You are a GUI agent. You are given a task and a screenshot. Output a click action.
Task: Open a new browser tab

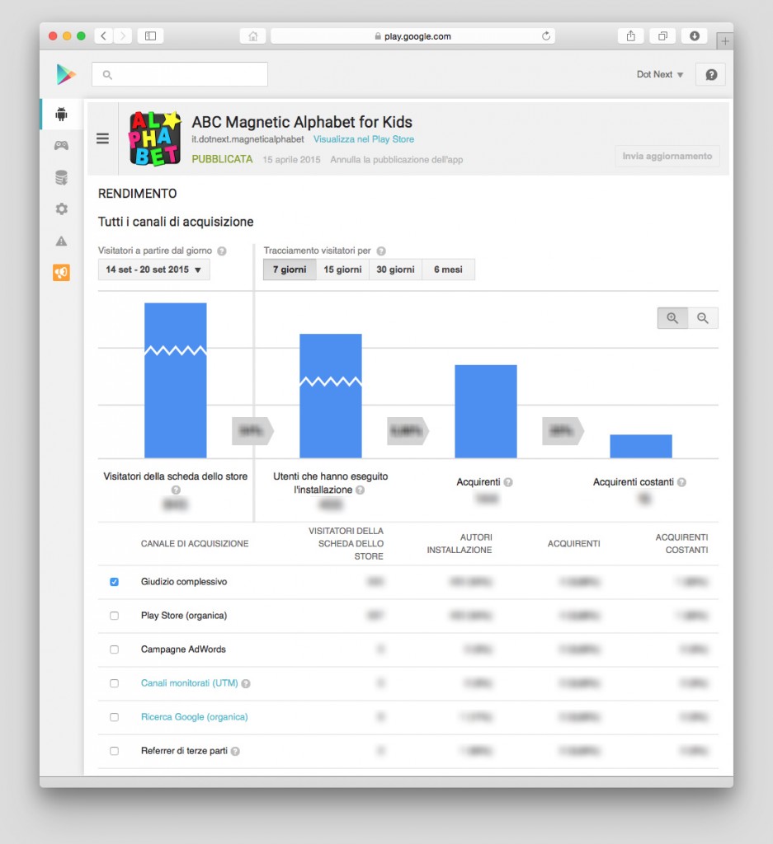(x=724, y=41)
